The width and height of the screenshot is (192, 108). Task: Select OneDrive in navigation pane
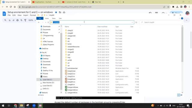(45, 49)
